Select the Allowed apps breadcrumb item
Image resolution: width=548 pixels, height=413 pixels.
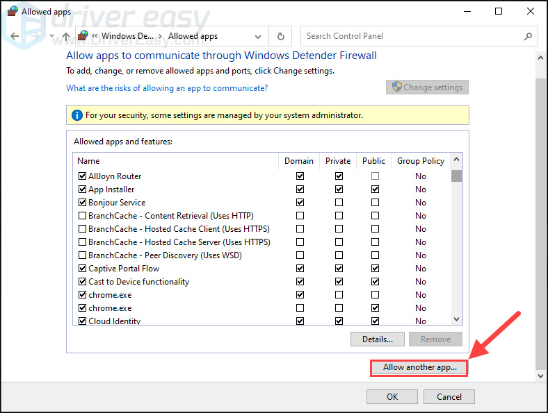[193, 36]
